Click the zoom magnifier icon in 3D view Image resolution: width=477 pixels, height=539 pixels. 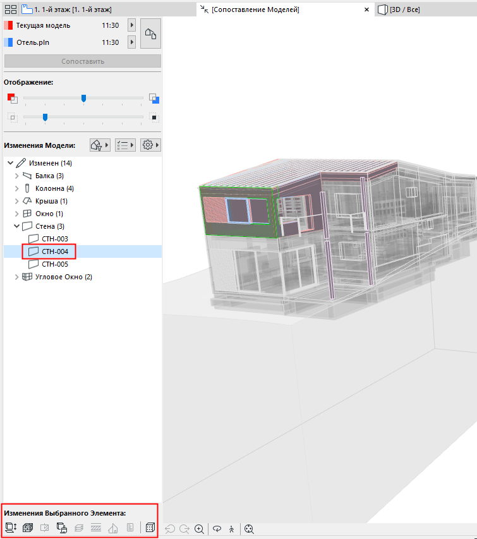pos(199,529)
